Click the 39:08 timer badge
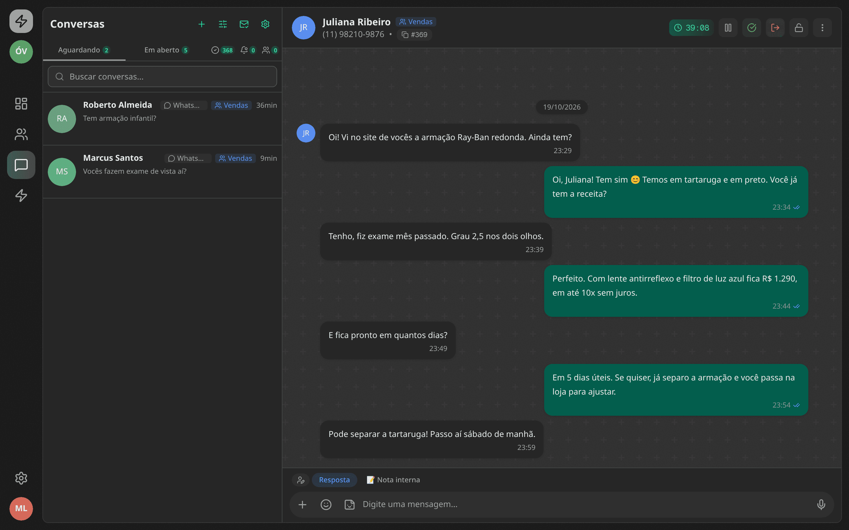The width and height of the screenshot is (849, 530). click(x=691, y=28)
